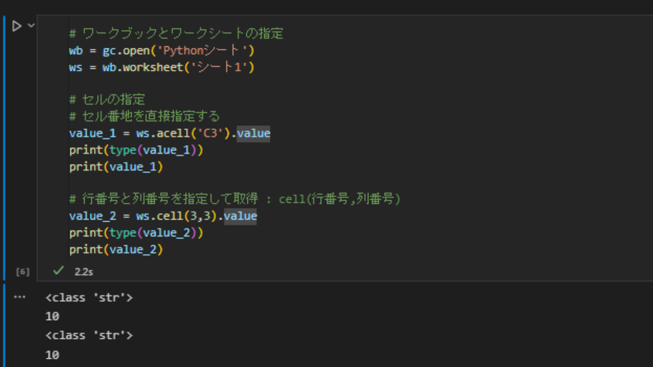Select the highlighted .value after acell('C3')
The width and height of the screenshot is (653, 367).
(x=254, y=133)
